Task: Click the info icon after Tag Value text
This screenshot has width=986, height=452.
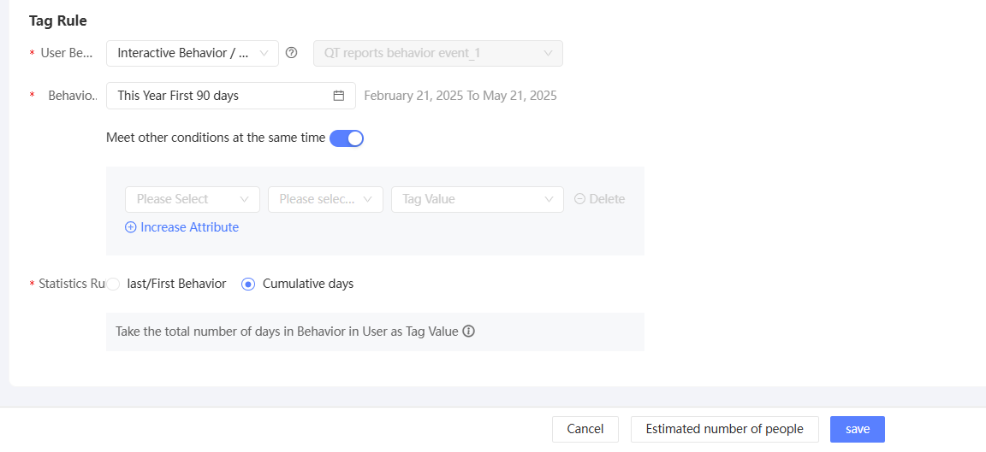Action: [468, 332]
